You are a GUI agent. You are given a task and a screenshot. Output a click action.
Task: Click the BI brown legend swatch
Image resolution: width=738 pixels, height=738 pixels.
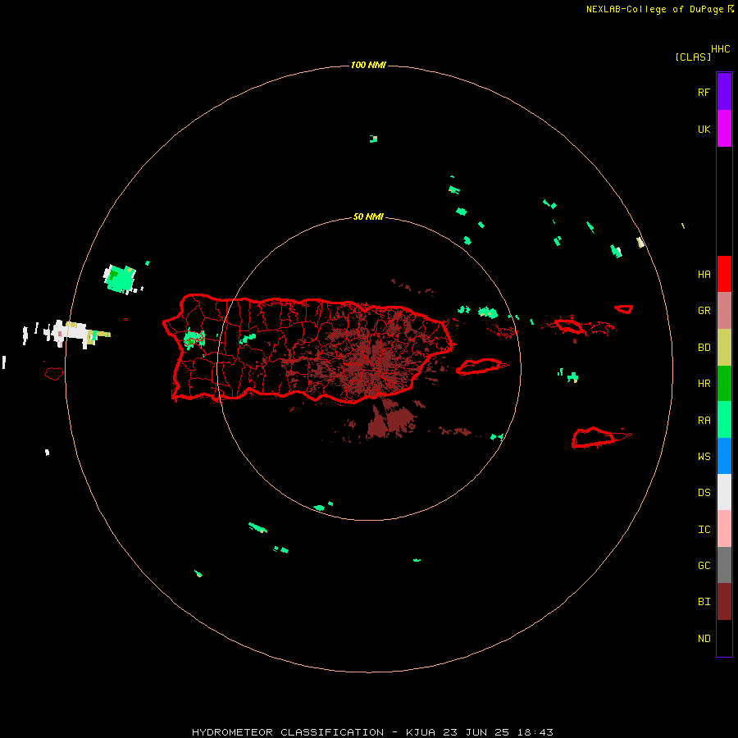point(724,602)
